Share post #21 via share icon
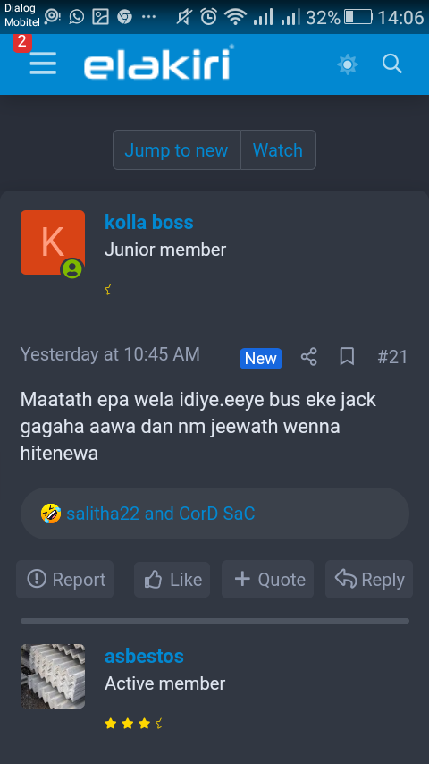 click(x=308, y=357)
